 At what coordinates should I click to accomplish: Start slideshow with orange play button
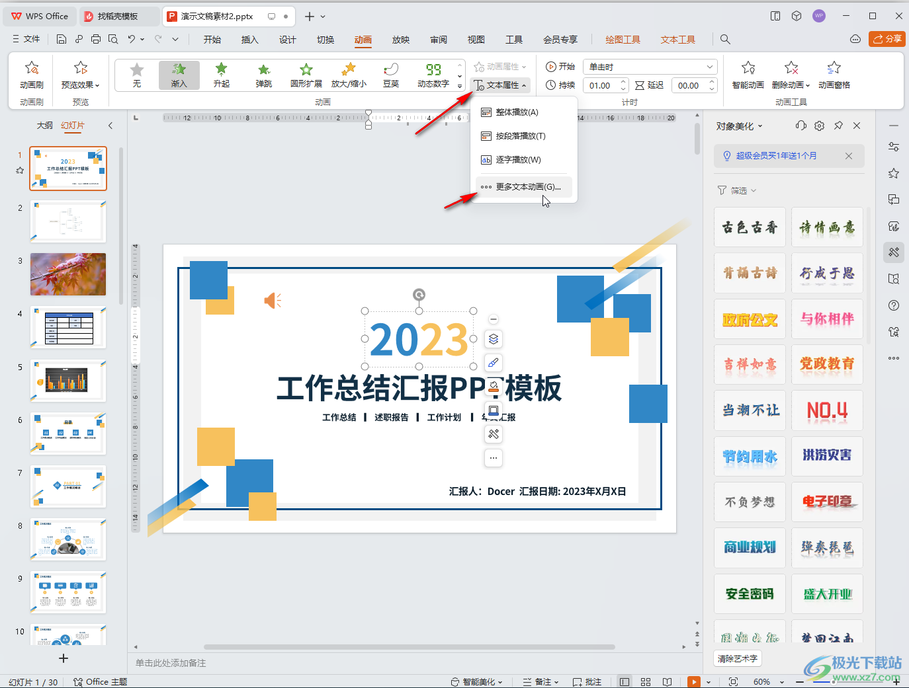click(694, 681)
